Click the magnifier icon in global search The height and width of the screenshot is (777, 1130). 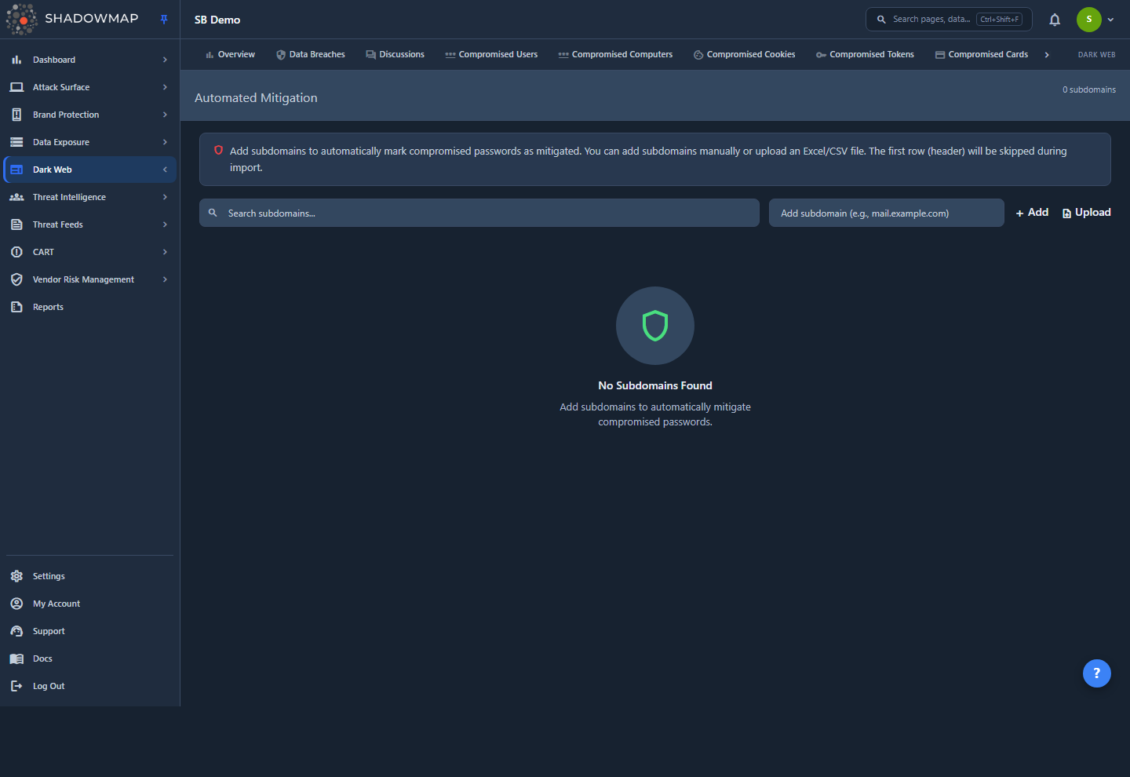[x=881, y=20]
